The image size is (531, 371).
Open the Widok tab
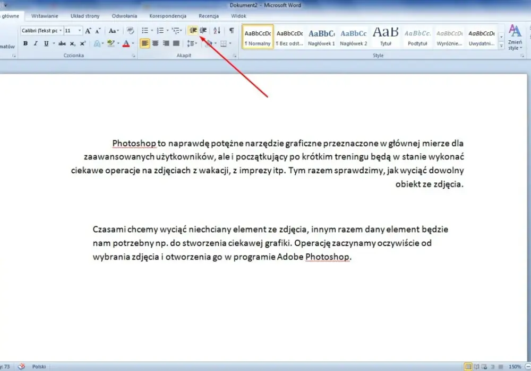click(238, 16)
